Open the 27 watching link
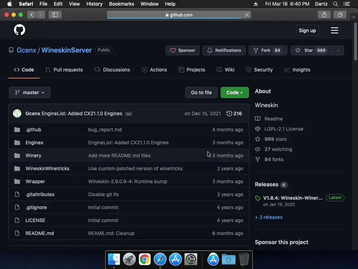The image size is (358, 269). [274, 149]
